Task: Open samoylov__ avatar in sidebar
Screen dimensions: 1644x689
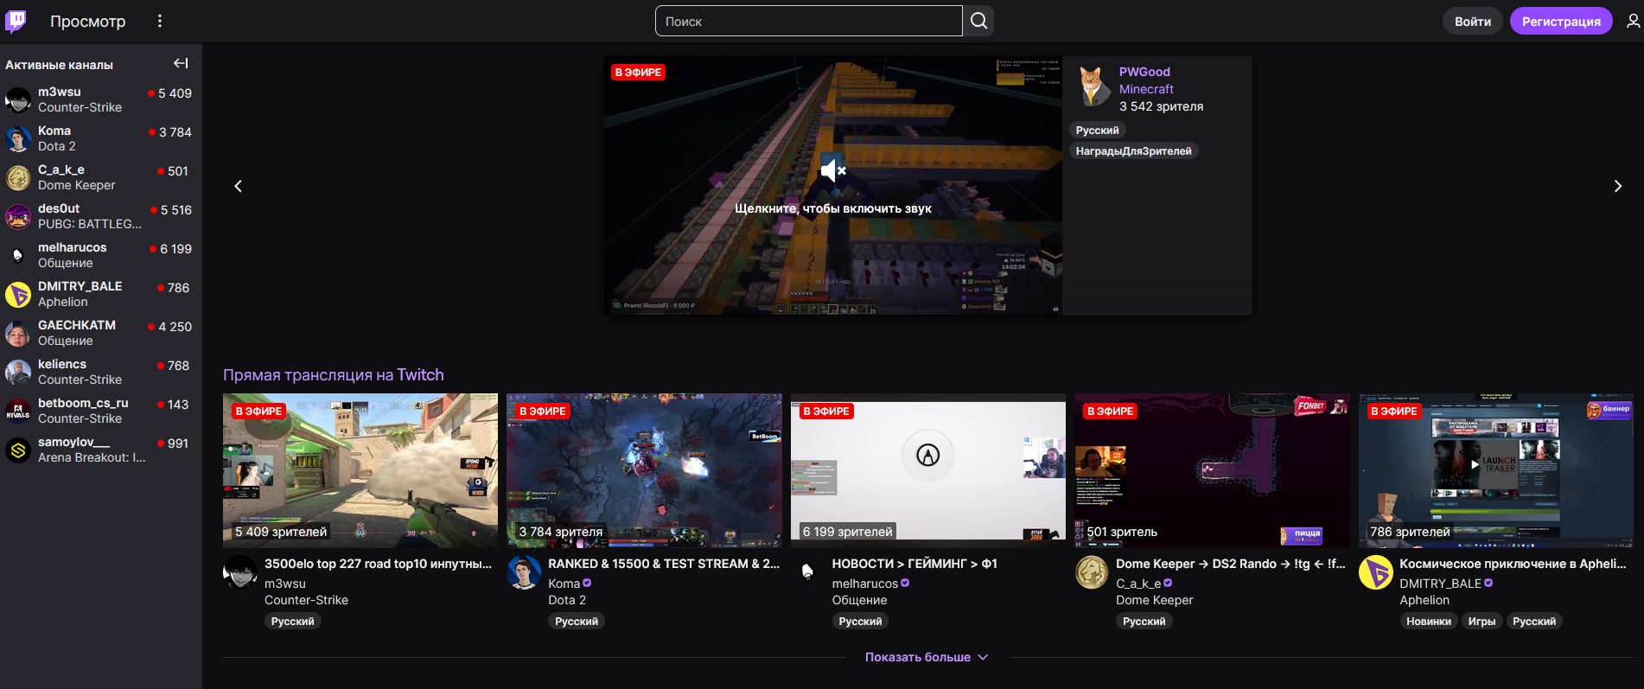Action: point(18,450)
